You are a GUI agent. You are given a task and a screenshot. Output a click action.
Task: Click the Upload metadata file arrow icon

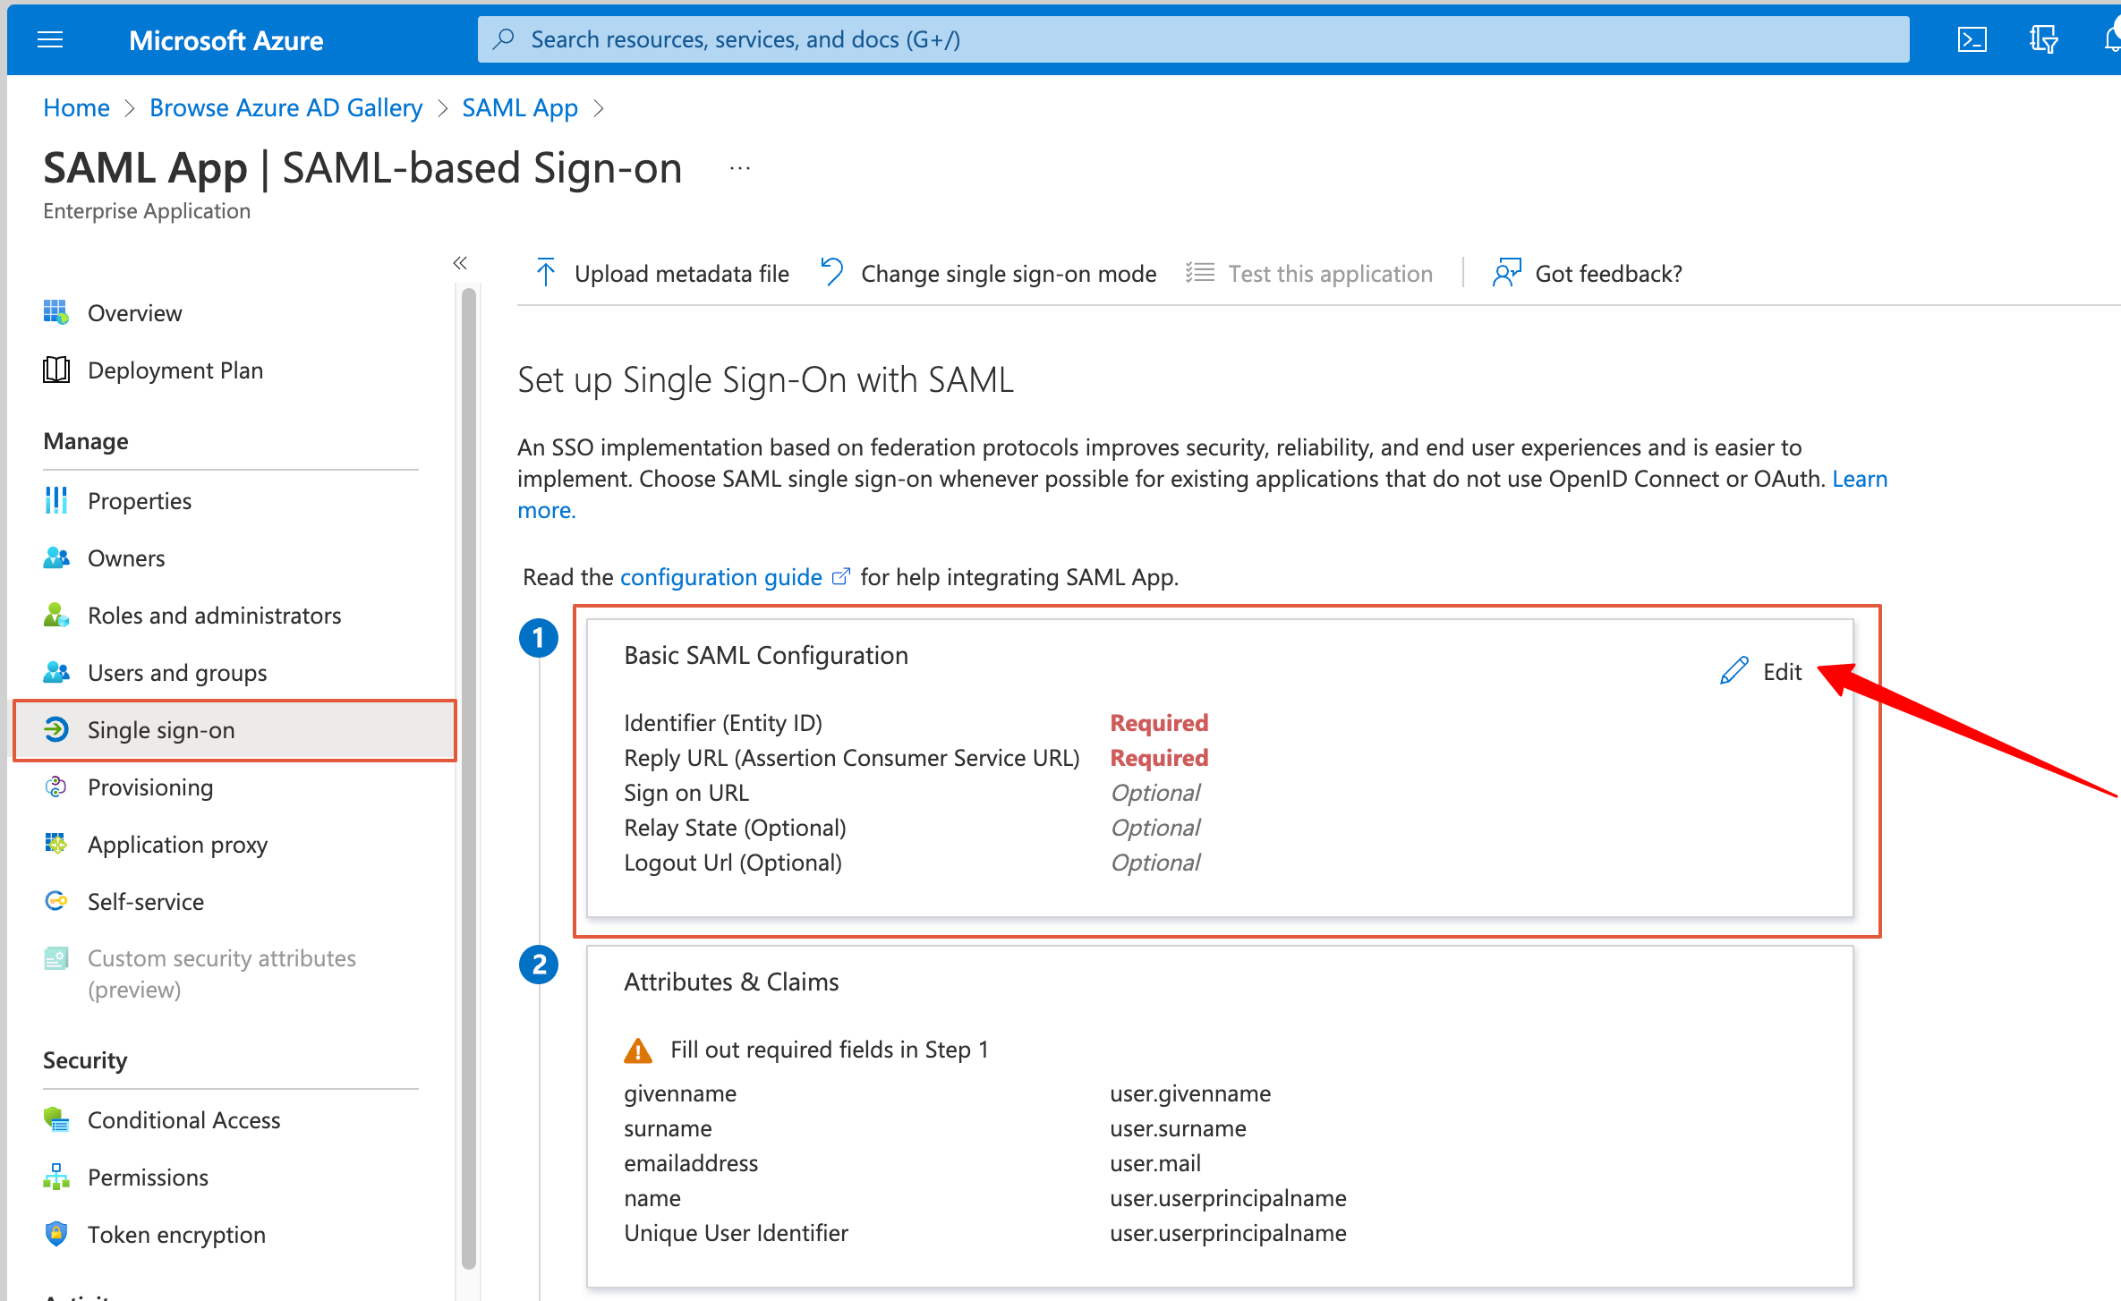pyautogui.click(x=545, y=273)
